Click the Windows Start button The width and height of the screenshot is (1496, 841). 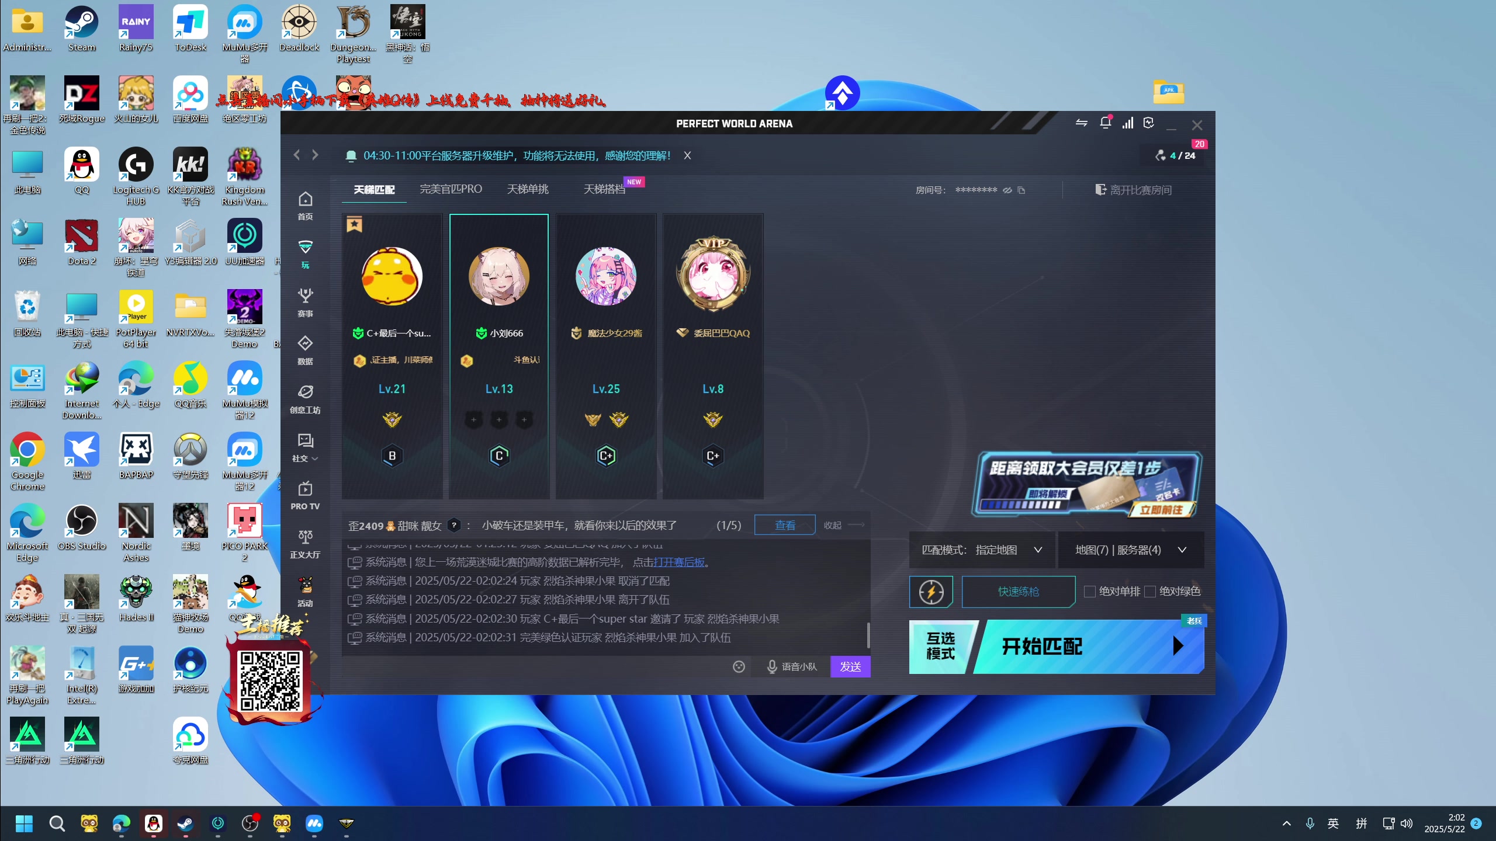[x=24, y=823]
